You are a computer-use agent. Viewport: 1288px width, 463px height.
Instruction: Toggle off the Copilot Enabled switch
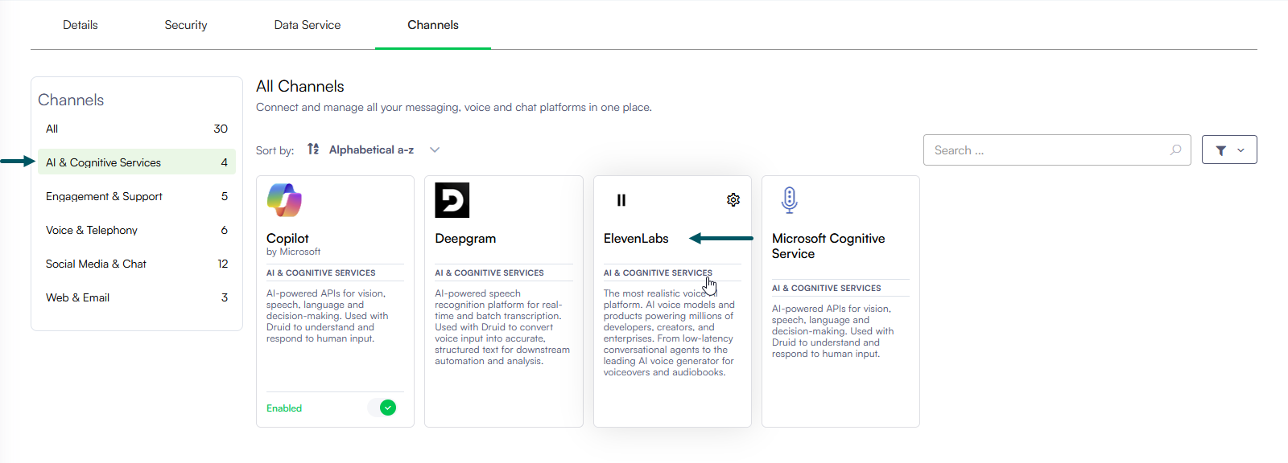[386, 408]
